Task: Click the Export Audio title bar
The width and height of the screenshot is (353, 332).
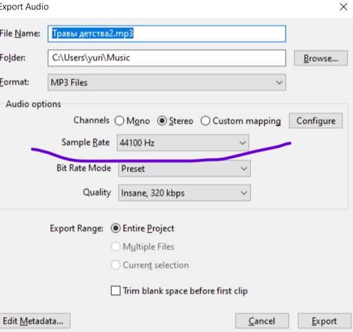Action: click(147, 7)
